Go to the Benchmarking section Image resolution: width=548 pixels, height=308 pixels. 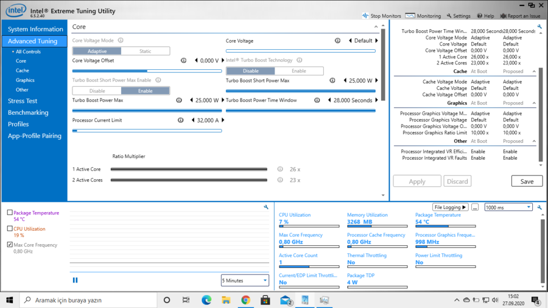[28, 112]
